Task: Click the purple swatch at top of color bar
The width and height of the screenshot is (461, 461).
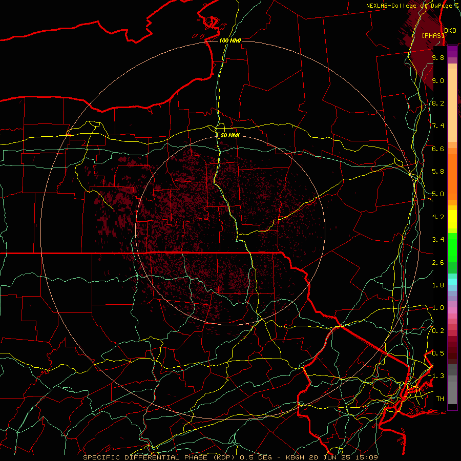Action: coord(452,51)
